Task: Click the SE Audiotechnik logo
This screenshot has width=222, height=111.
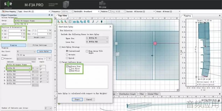Action: pyautogui.click(x=8, y=4)
